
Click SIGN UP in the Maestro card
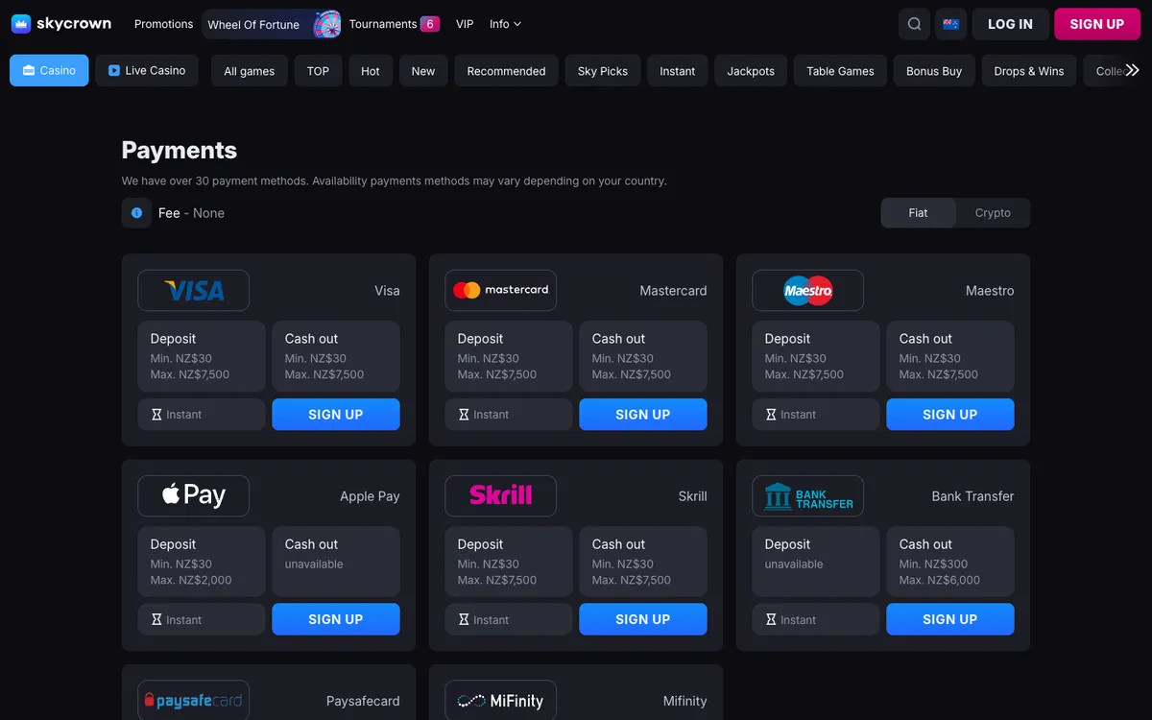coord(950,415)
